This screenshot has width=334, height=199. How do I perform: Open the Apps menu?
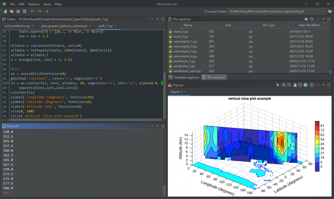point(47,4)
